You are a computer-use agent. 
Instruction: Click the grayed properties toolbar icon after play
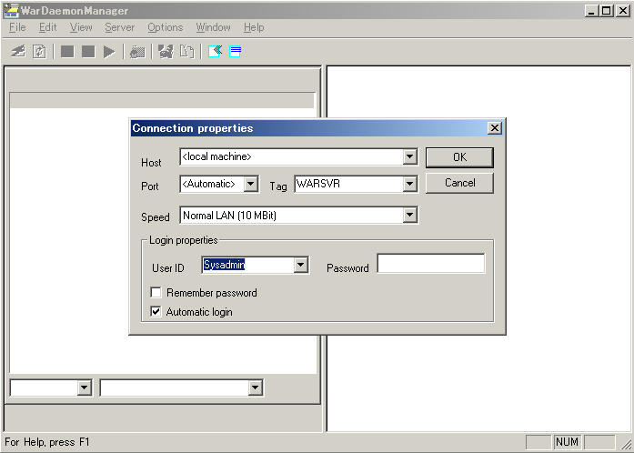[137, 52]
